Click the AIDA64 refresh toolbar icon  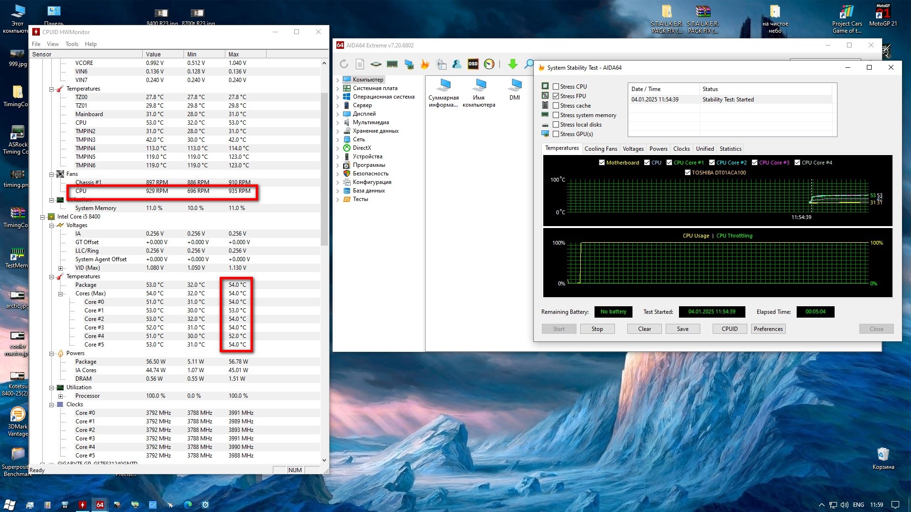pos(344,64)
